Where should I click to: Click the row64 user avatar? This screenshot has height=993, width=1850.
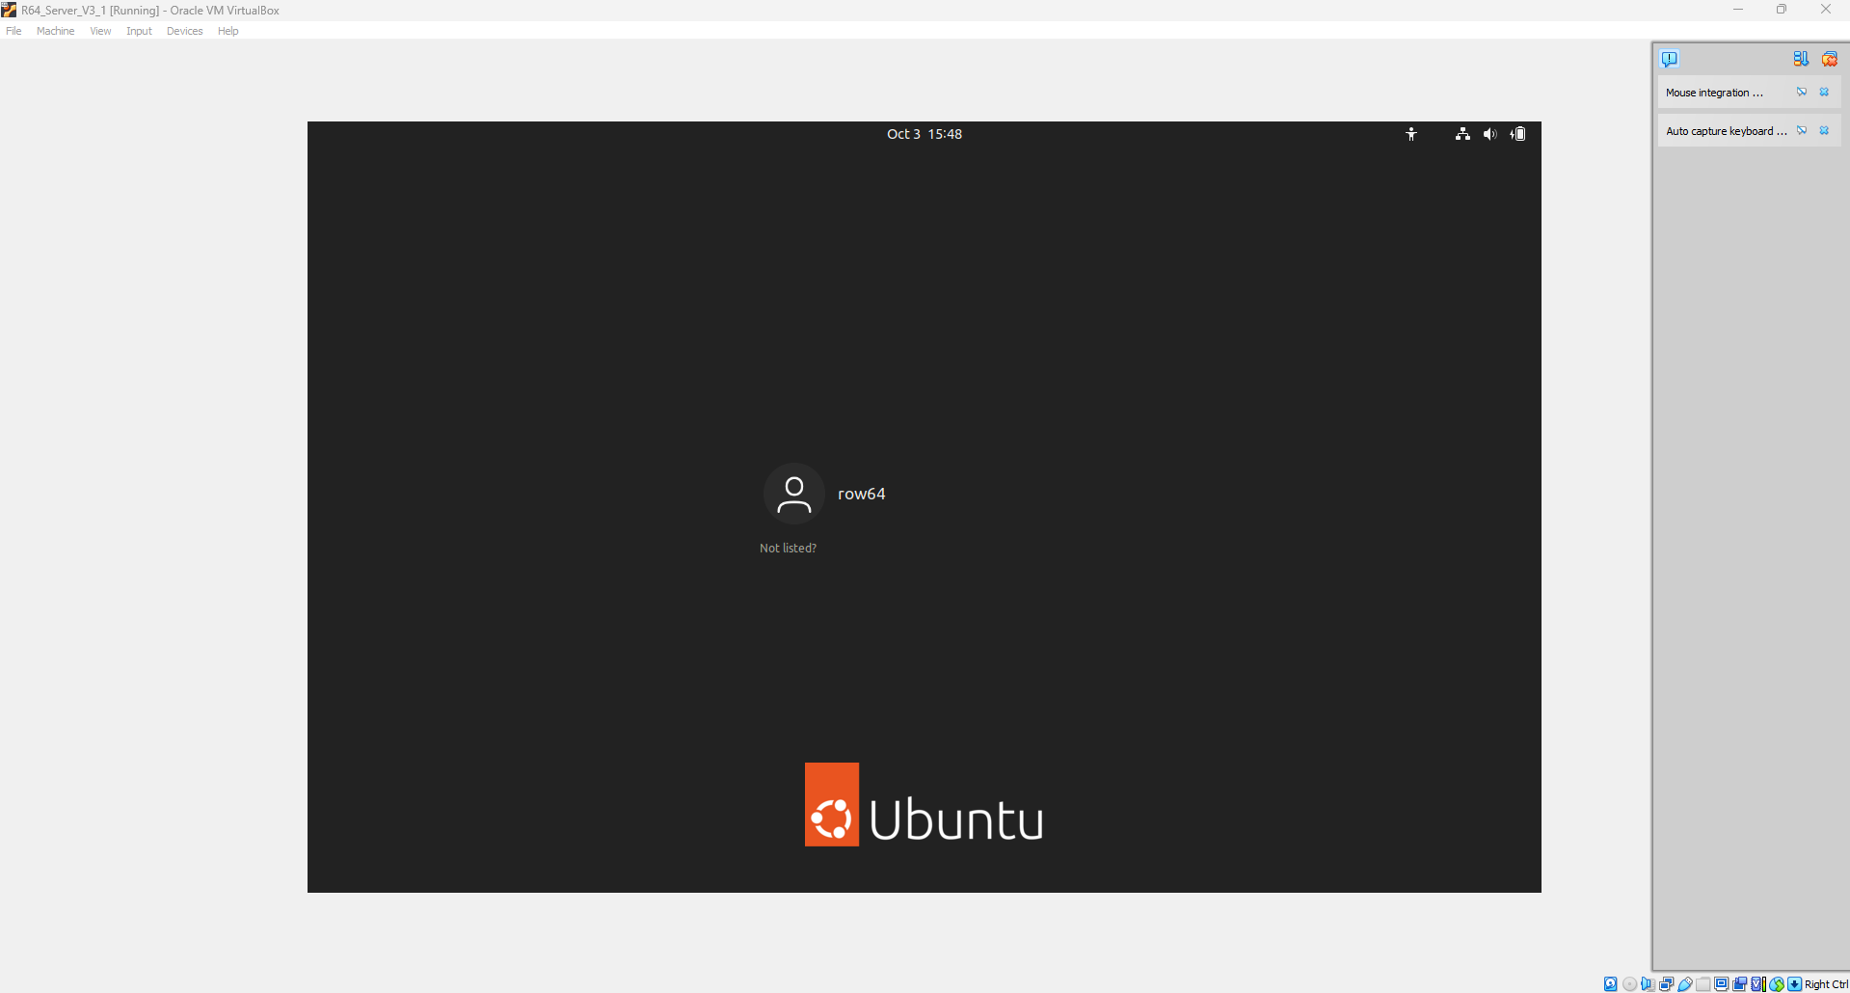(793, 494)
